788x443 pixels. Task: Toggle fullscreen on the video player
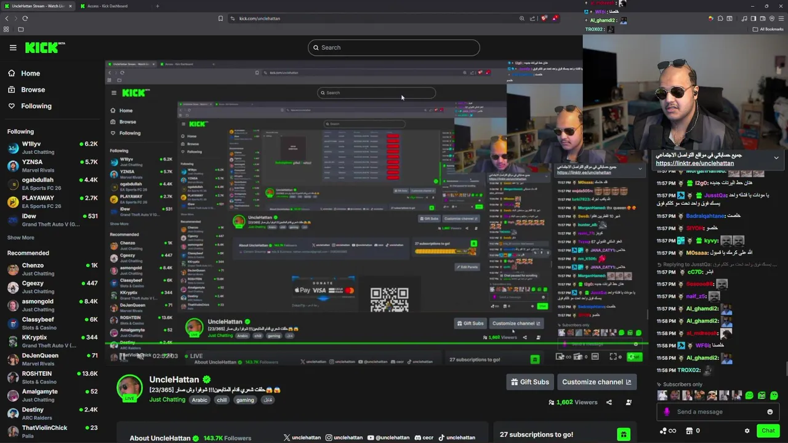[x=613, y=356]
